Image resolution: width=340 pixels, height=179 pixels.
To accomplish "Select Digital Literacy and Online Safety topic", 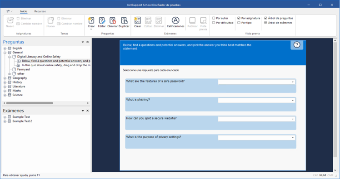I will [39, 57].
